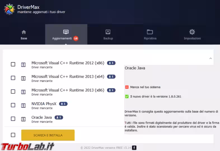Collapse the list with the up chevron
This screenshot has height=151, width=220.
coord(210,58)
